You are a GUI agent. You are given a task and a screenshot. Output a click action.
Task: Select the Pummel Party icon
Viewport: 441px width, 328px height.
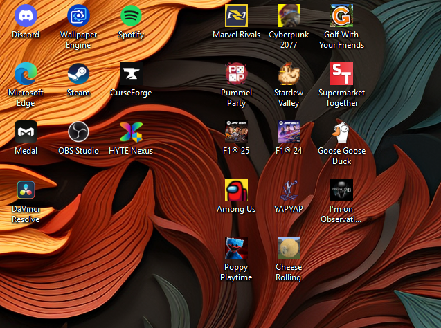pos(236,74)
